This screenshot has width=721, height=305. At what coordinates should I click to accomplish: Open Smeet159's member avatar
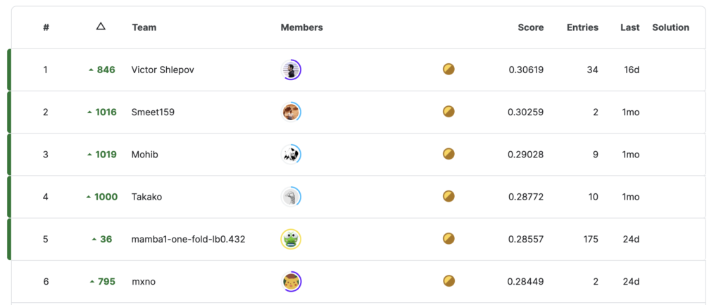coord(291,112)
